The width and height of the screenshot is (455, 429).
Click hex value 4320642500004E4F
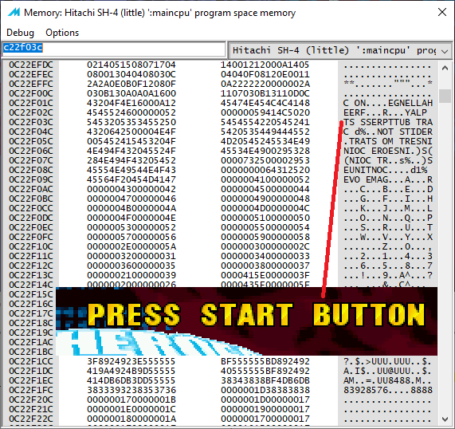click(131, 132)
